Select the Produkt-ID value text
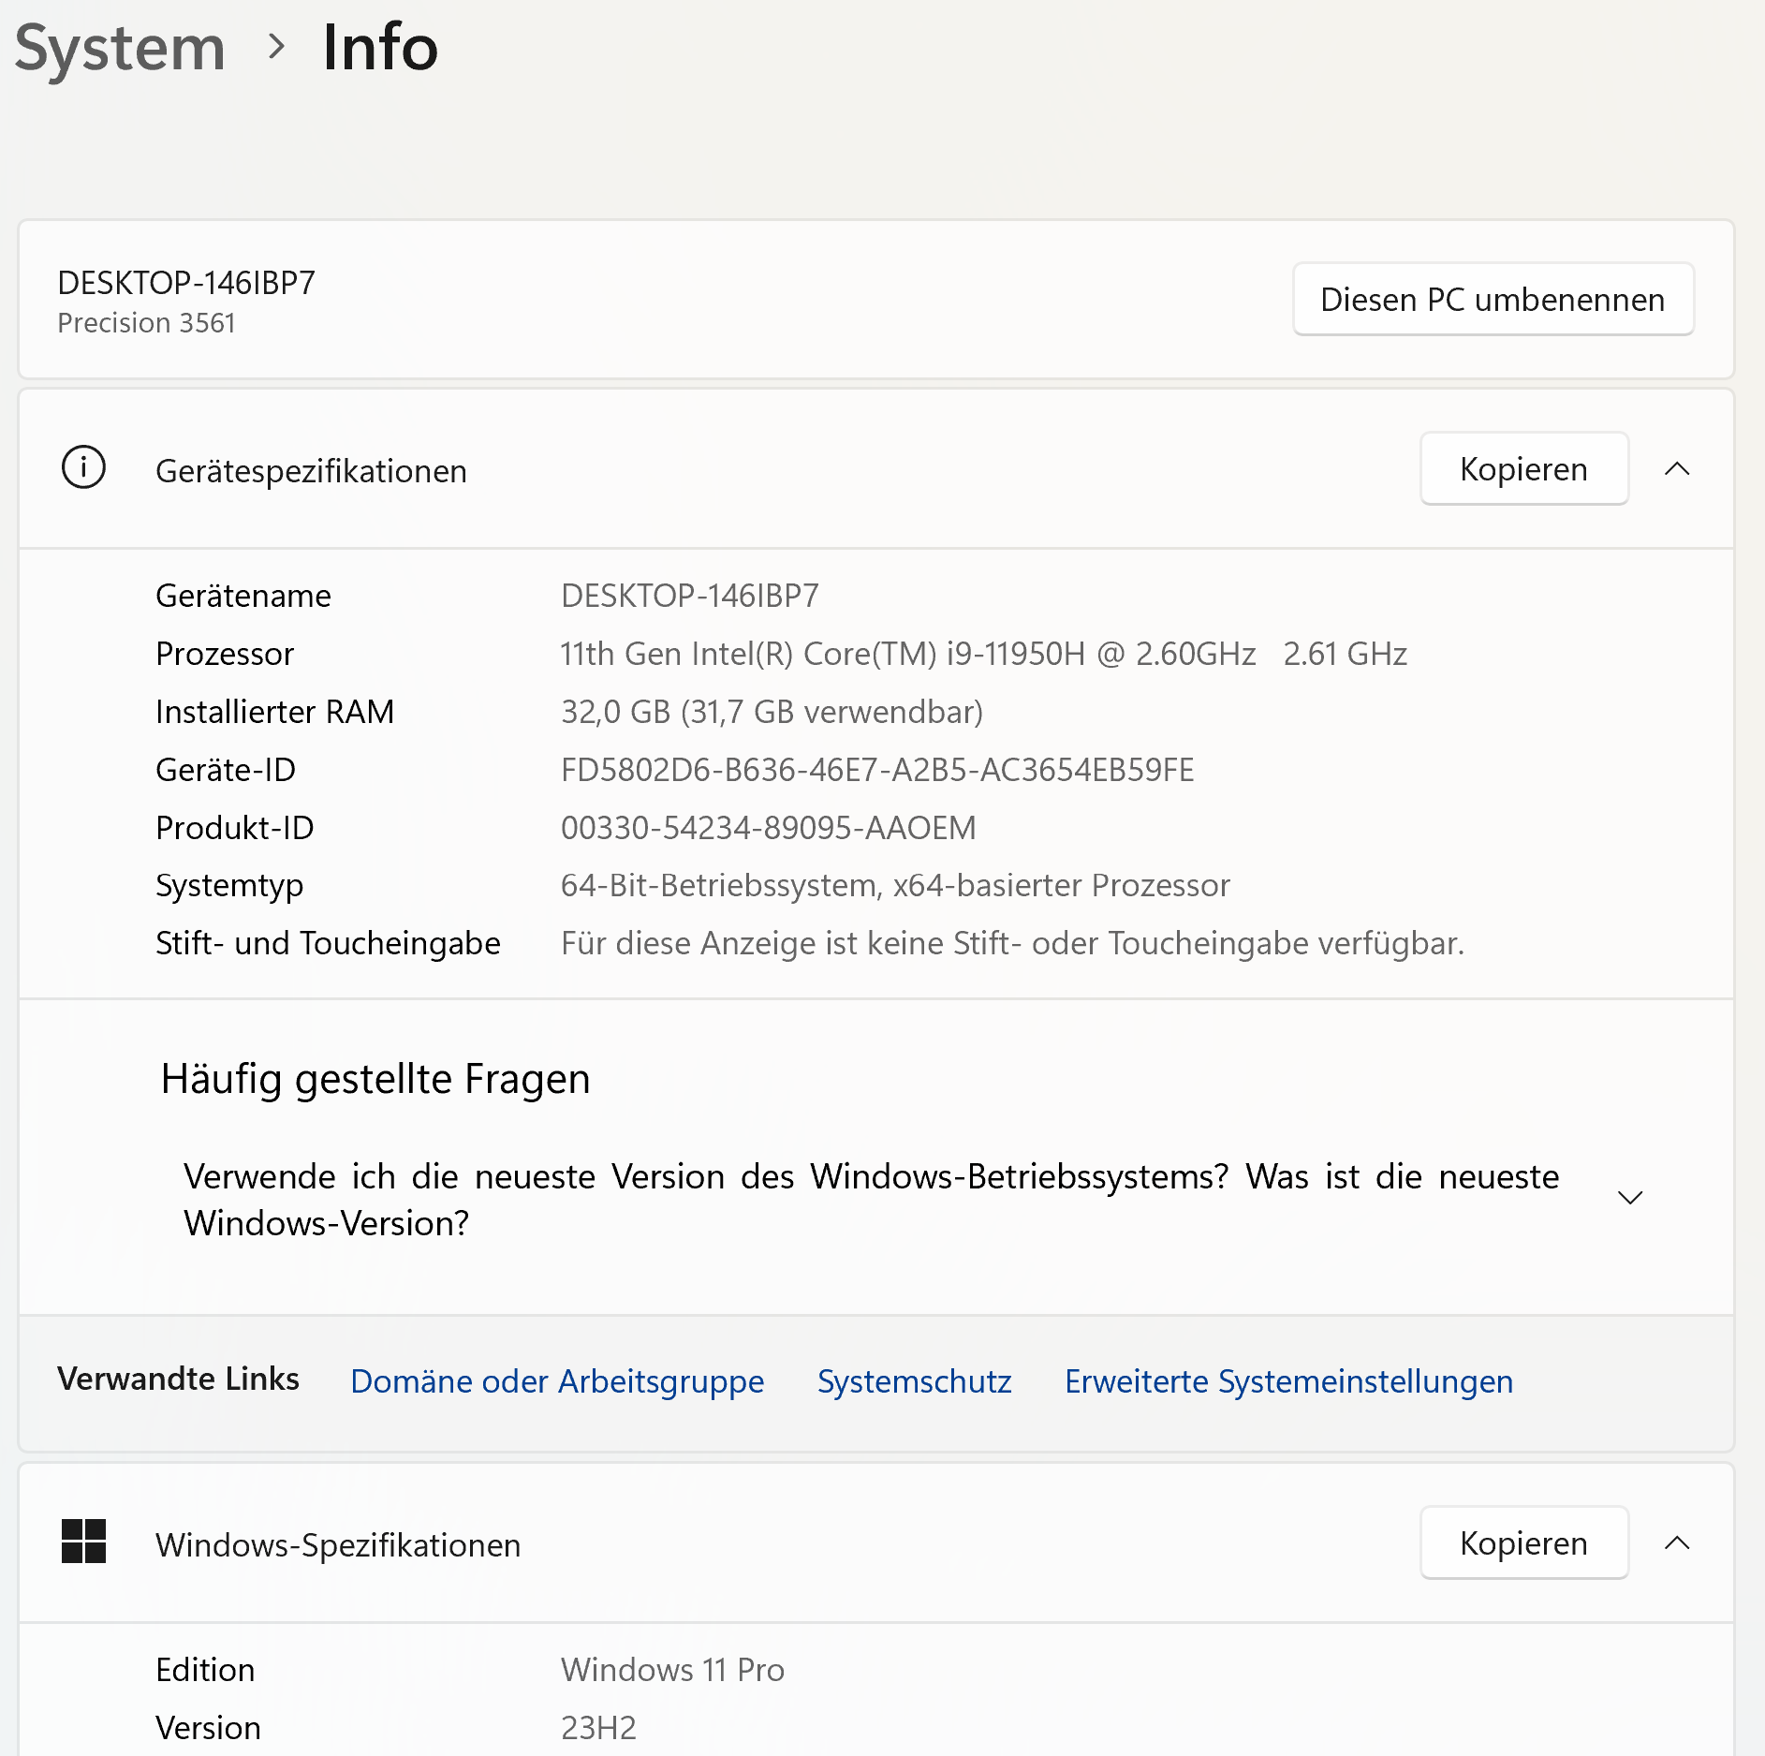 point(768,828)
